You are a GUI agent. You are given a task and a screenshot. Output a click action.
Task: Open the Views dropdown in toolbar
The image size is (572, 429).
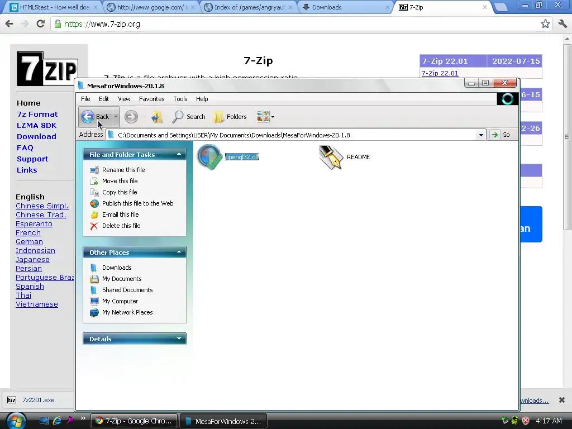pos(265,117)
